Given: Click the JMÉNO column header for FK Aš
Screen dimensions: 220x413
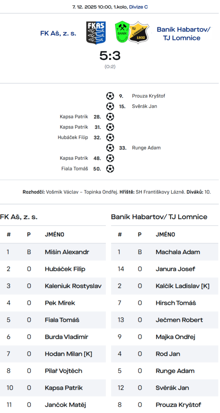Looking at the screenshot, I should (x=55, y=234).
